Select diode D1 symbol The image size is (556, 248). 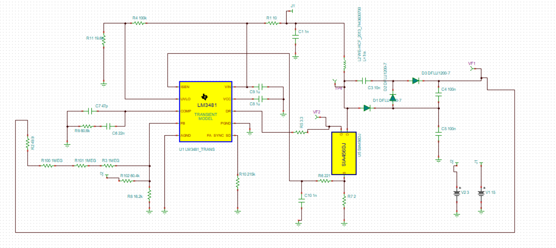[x=367, y=108]
